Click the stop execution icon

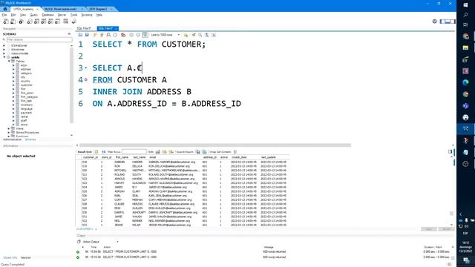tap(115, 35)
